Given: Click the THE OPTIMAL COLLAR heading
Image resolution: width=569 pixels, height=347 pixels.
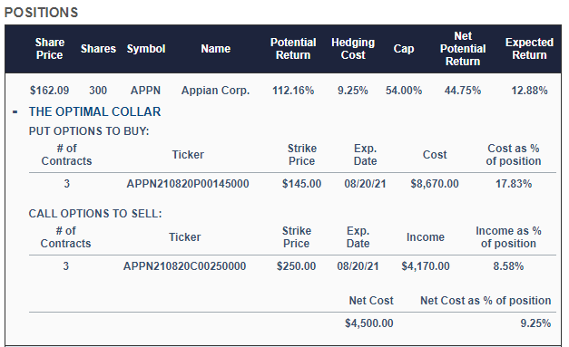Looking at the screenshot, I should (x=94, y=111).
